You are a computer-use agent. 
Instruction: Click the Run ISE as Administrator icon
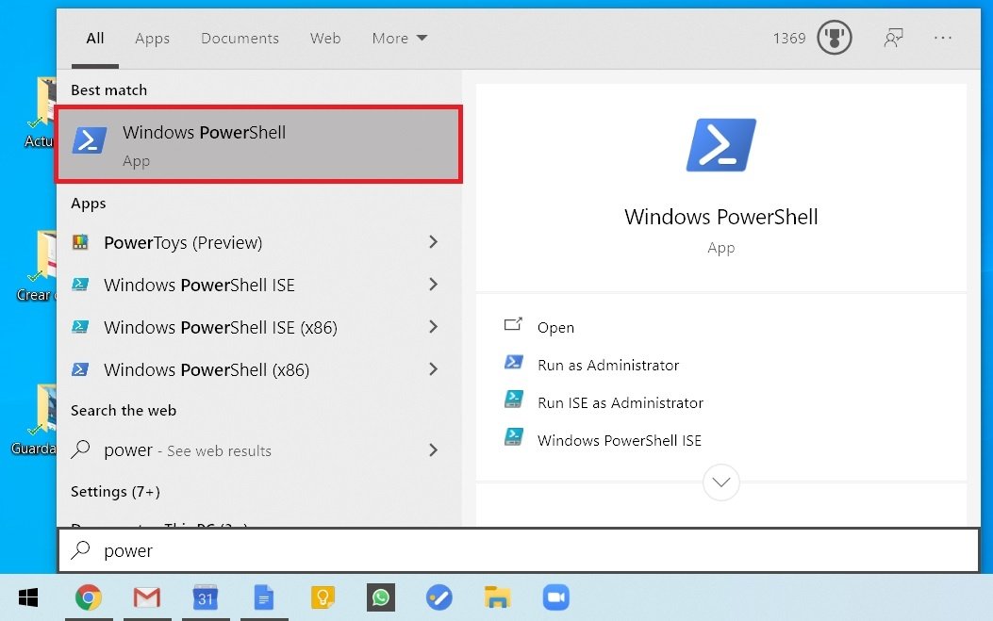click(514, 400)
